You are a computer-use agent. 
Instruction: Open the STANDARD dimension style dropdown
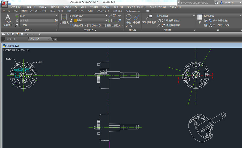[x=105, y=15]
